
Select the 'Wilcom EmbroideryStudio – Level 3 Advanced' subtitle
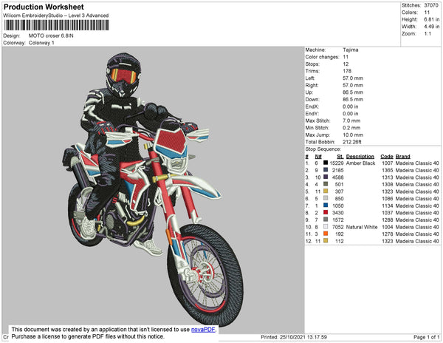[x=56, y=16]
